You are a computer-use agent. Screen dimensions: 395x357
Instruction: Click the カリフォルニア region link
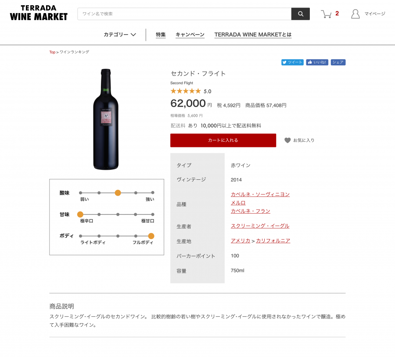273,241
